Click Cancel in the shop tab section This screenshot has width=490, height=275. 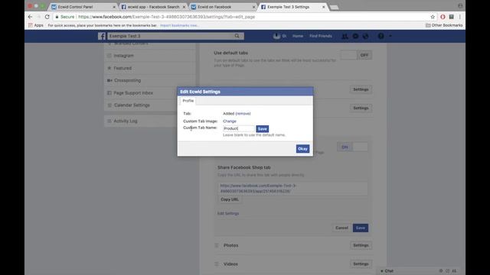pos(341,228)
